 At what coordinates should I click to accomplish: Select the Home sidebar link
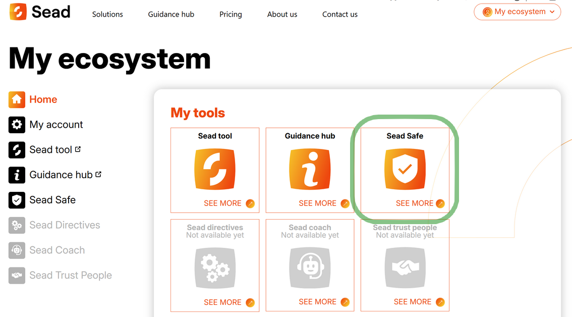pyautogui.click(x=43, y=99)
